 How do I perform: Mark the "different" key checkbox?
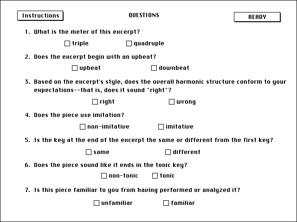[x=168, y=152]
